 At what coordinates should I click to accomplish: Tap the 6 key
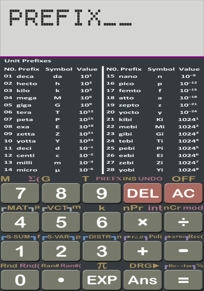point(102,222)
